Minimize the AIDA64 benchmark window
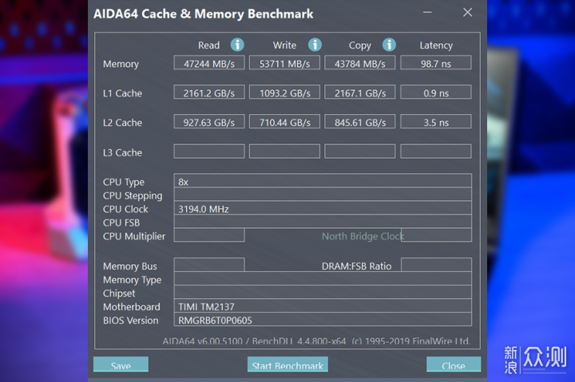 [427, 13]
